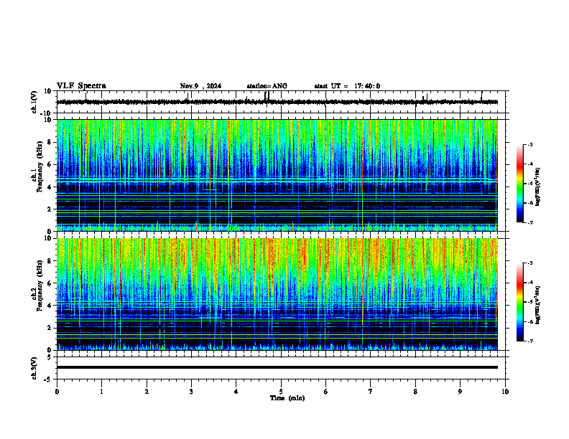This screenshot has height=439, width=569.
Task: Click the "-7" label on ch.2 color scale
Action: click(529, 341)
